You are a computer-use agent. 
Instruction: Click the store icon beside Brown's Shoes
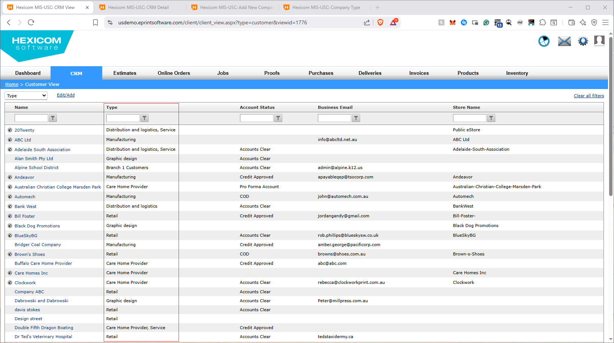[10, 254]
